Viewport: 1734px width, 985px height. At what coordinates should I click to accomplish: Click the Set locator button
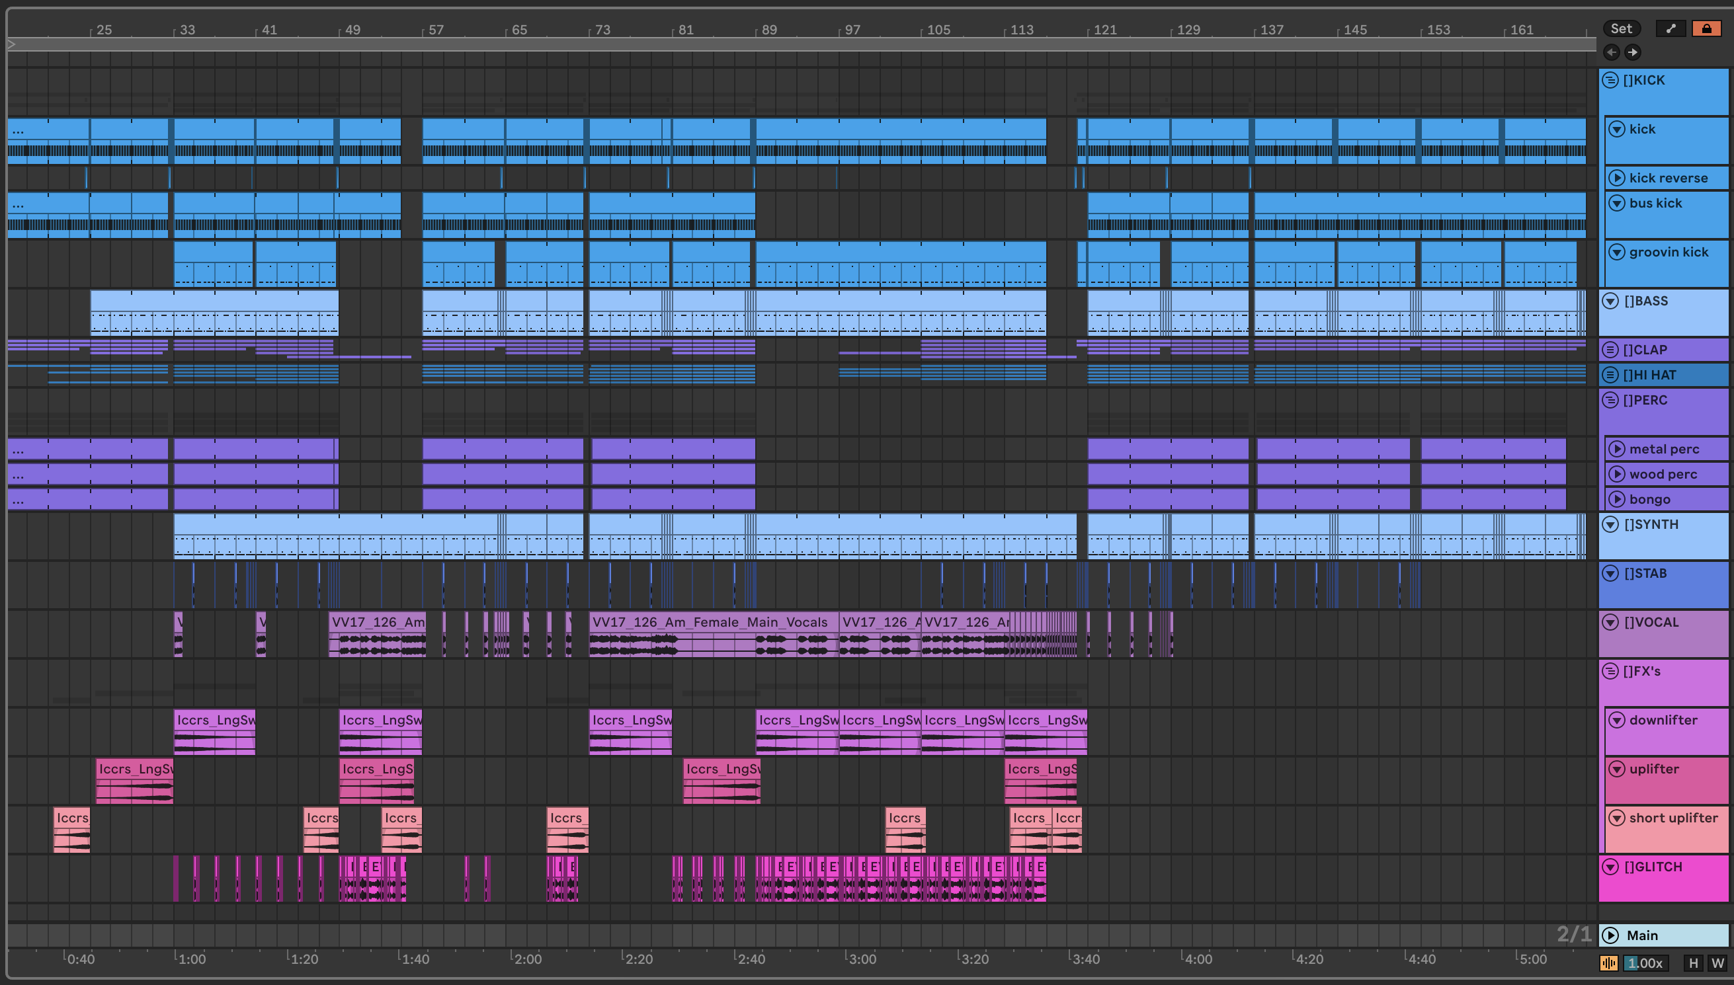coord(1621,28)
